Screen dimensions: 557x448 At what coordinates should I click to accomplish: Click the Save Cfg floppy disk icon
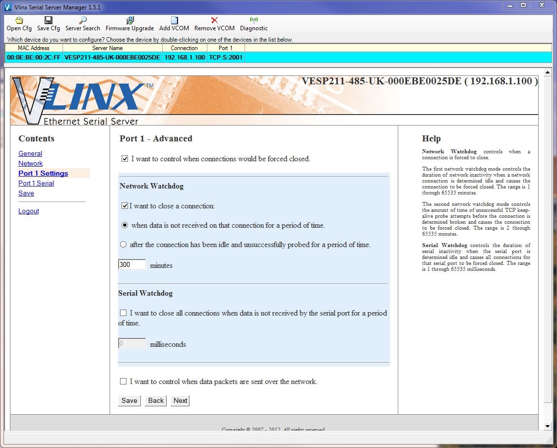point(48,21)
